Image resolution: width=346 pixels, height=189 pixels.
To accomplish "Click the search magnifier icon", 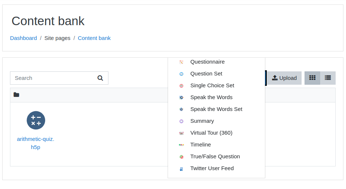I will [x=100, y=78].
